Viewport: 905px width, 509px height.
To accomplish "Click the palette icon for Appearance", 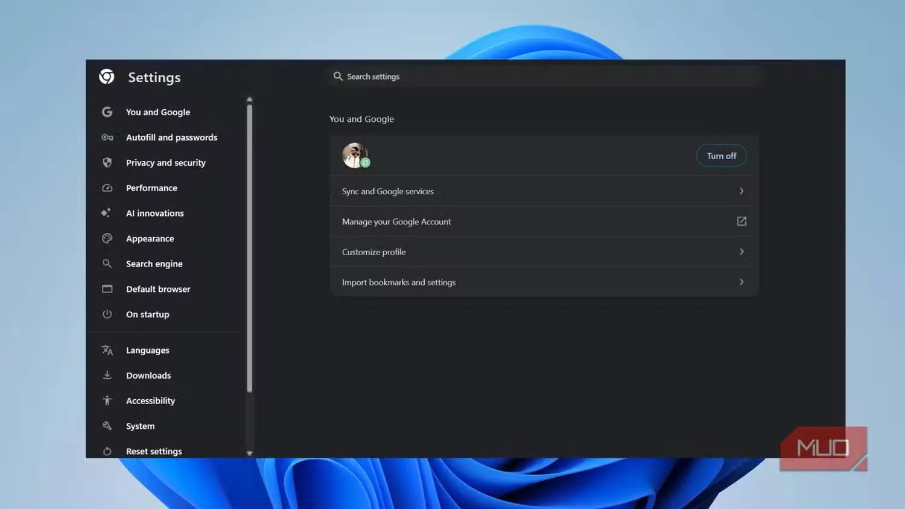I will [107, 238].
